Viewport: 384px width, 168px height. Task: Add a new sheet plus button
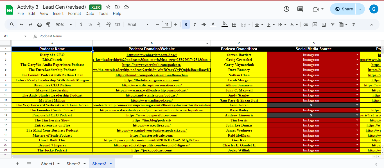pyautogui.click(x=17, y=164)
